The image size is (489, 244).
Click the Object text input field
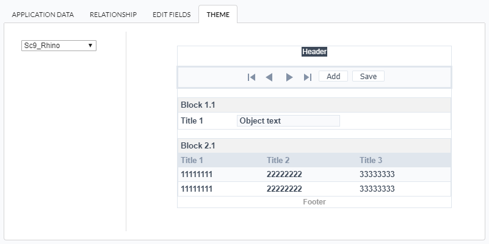[288, 120]
